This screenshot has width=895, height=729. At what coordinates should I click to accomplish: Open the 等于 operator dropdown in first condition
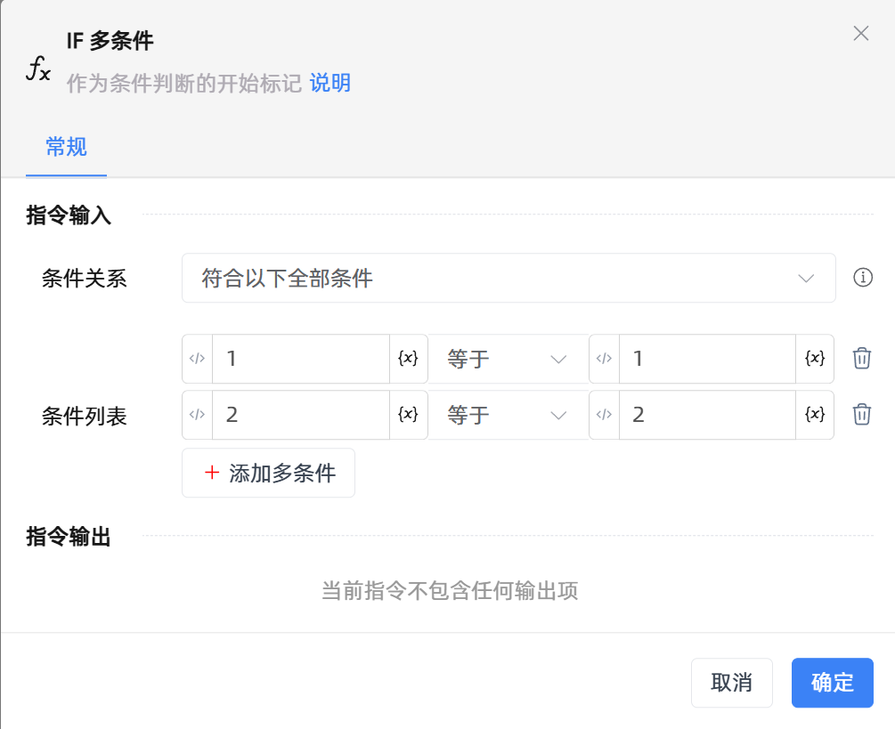[x=508, y=359]
